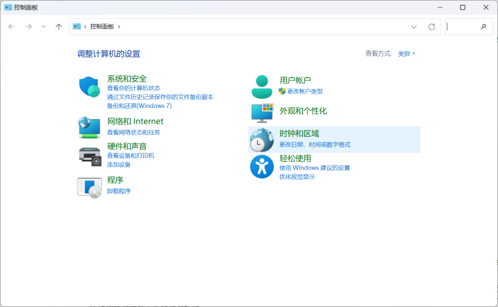Open the 网络和 Internet heading
This screenshot has width=498, height=307.
[x=136, y=121]
